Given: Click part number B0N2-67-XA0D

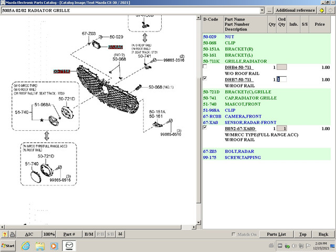Looking at the screenshot, I should coord(240,129).
